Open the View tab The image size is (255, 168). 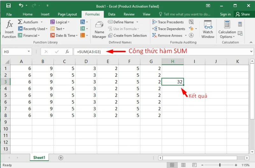click(147, 14)
